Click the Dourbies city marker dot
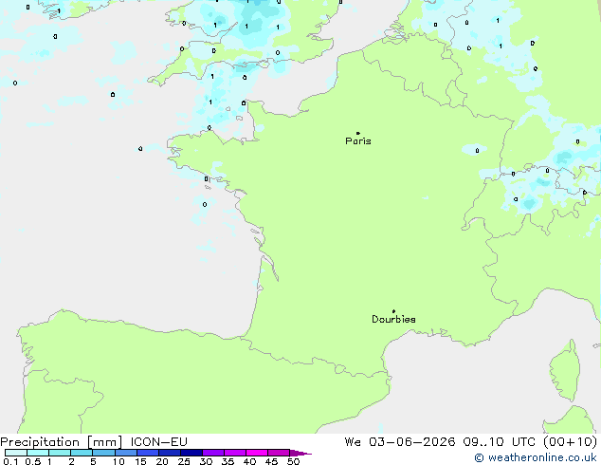This screenshot has height=465, width=601. pyautogui.click(x=393, y=311)
